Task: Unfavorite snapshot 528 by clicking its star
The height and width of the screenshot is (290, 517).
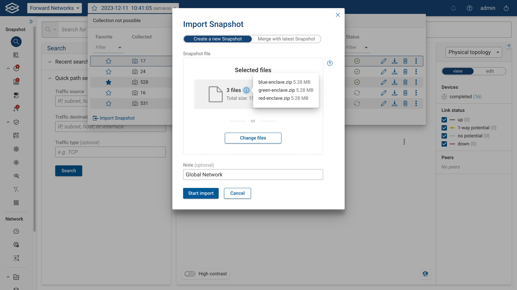Action: (109, 82)
